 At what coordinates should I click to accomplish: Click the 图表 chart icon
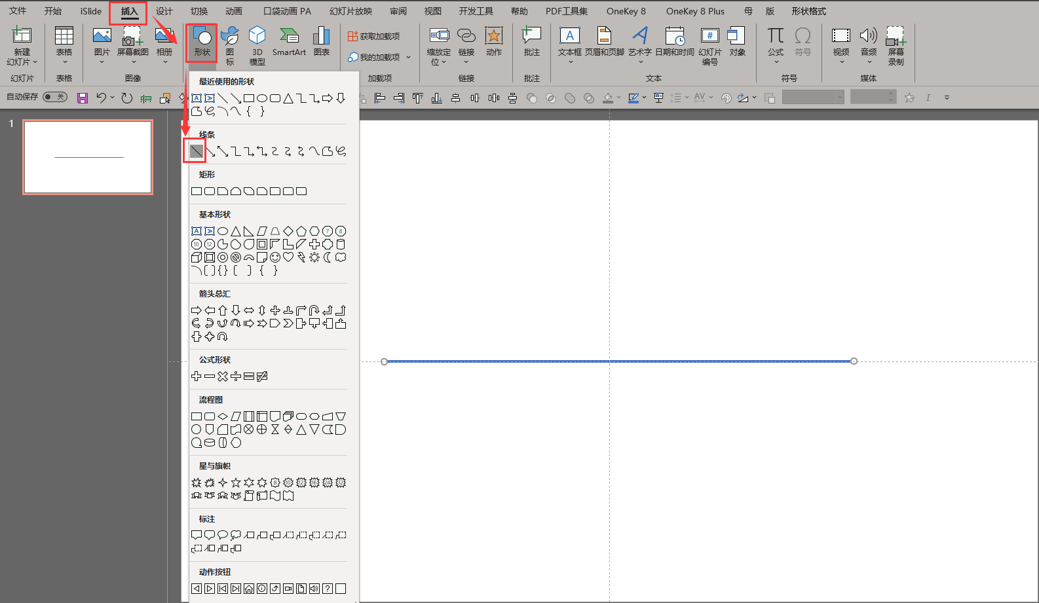pos(321,42)
